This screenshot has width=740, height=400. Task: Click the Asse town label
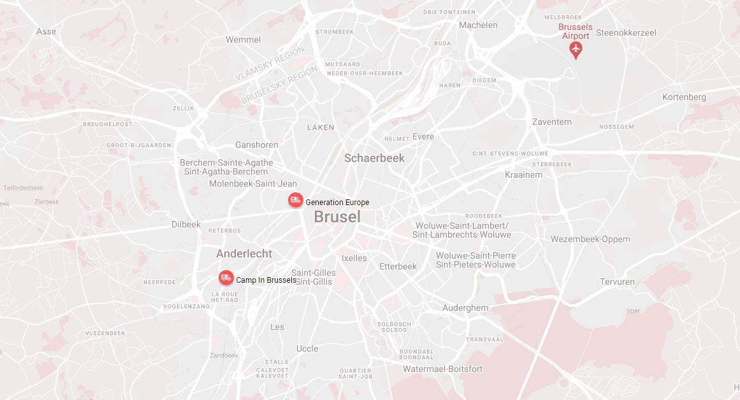47,32
